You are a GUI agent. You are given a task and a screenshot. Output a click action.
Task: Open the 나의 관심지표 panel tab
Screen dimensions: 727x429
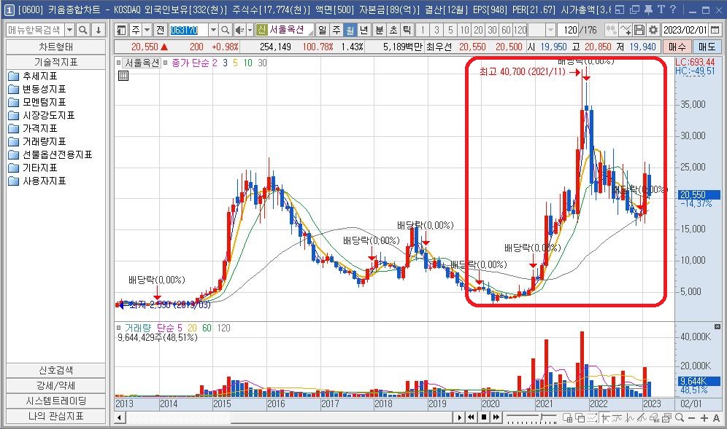(x=56, y=416)
